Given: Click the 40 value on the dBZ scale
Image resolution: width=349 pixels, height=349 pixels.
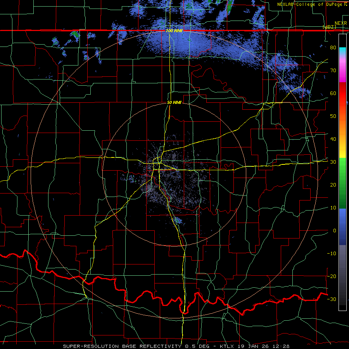Looking at the screenshot, I should pyautogui.click(x=333, y=139).
